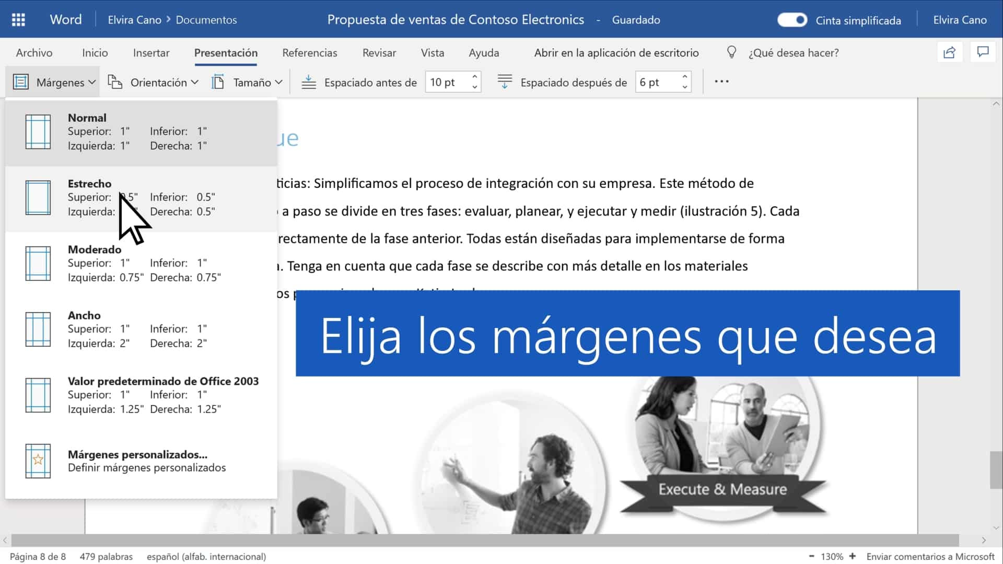Image resolution: width=1003 pixels, height=564 pixels.
Task: Open the app launcher waffle icon
Action: (x=18, y=20)
